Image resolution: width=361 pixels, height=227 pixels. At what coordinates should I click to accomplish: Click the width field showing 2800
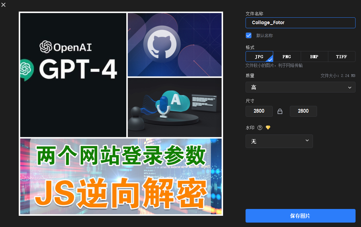pos(259,111)
